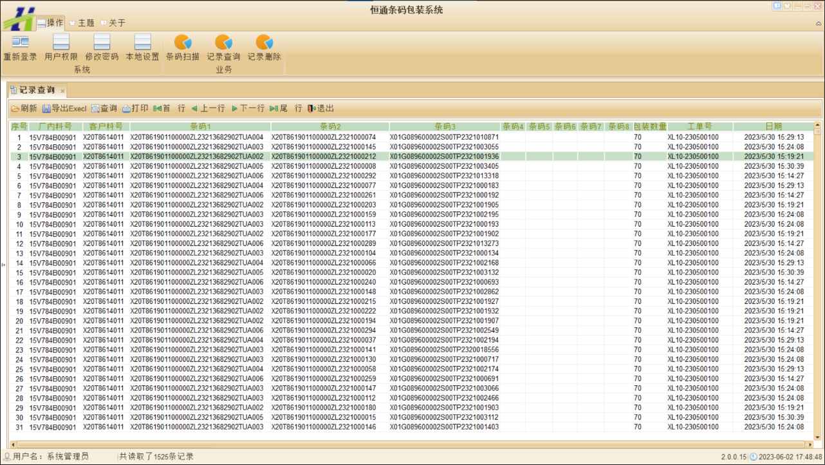
Task: Sort by the 工单号 column header
Action: tap(700, 127)
